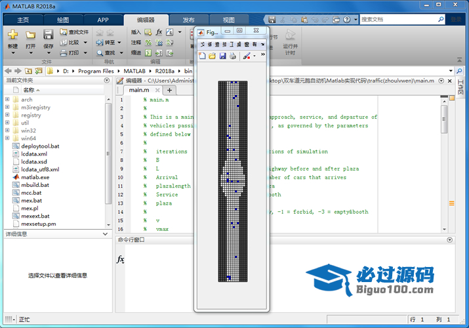Click the search documentation magnifier icon
This screenshot has width=469, height=328.
[x=441, y=20]
